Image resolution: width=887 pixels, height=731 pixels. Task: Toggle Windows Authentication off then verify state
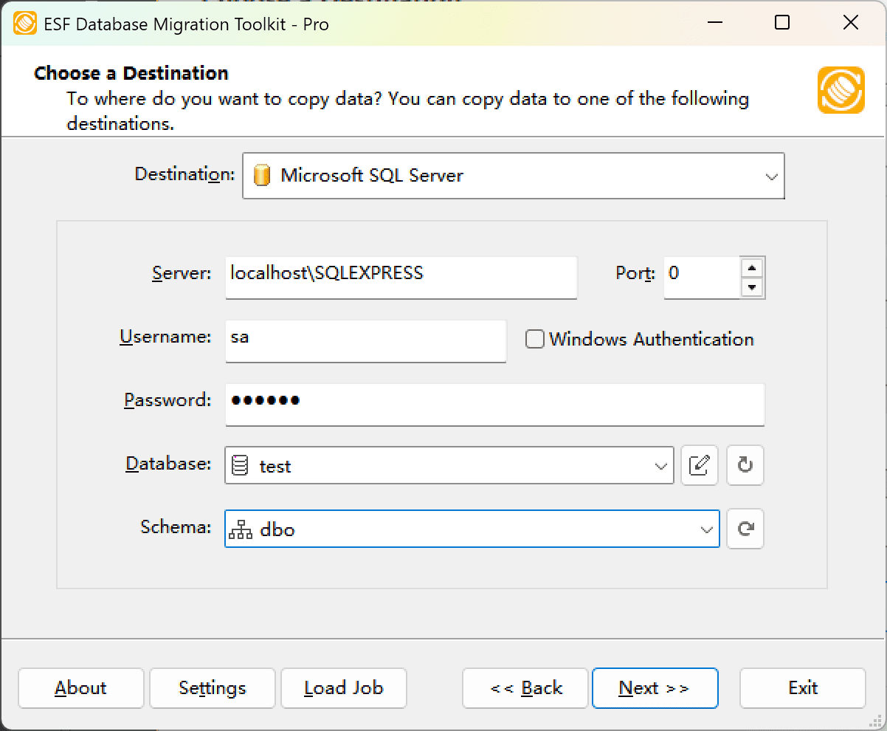point(534,338)
